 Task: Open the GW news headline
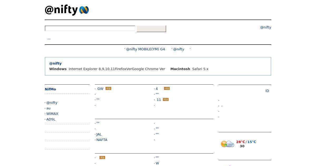100,89
